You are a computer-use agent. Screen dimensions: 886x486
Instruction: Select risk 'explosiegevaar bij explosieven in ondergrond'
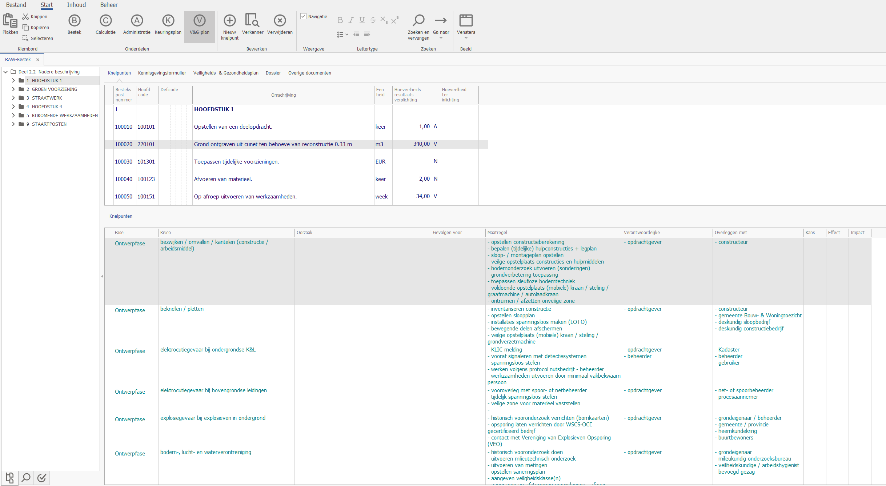213,418
